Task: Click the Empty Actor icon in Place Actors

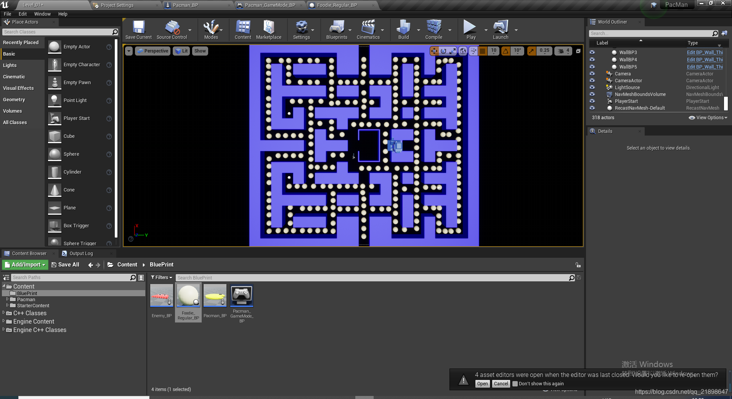Action: point(55,47)
